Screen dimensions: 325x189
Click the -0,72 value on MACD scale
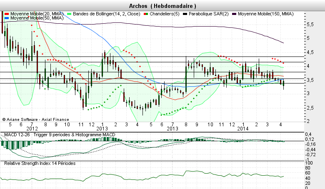[x=310, y=155]
